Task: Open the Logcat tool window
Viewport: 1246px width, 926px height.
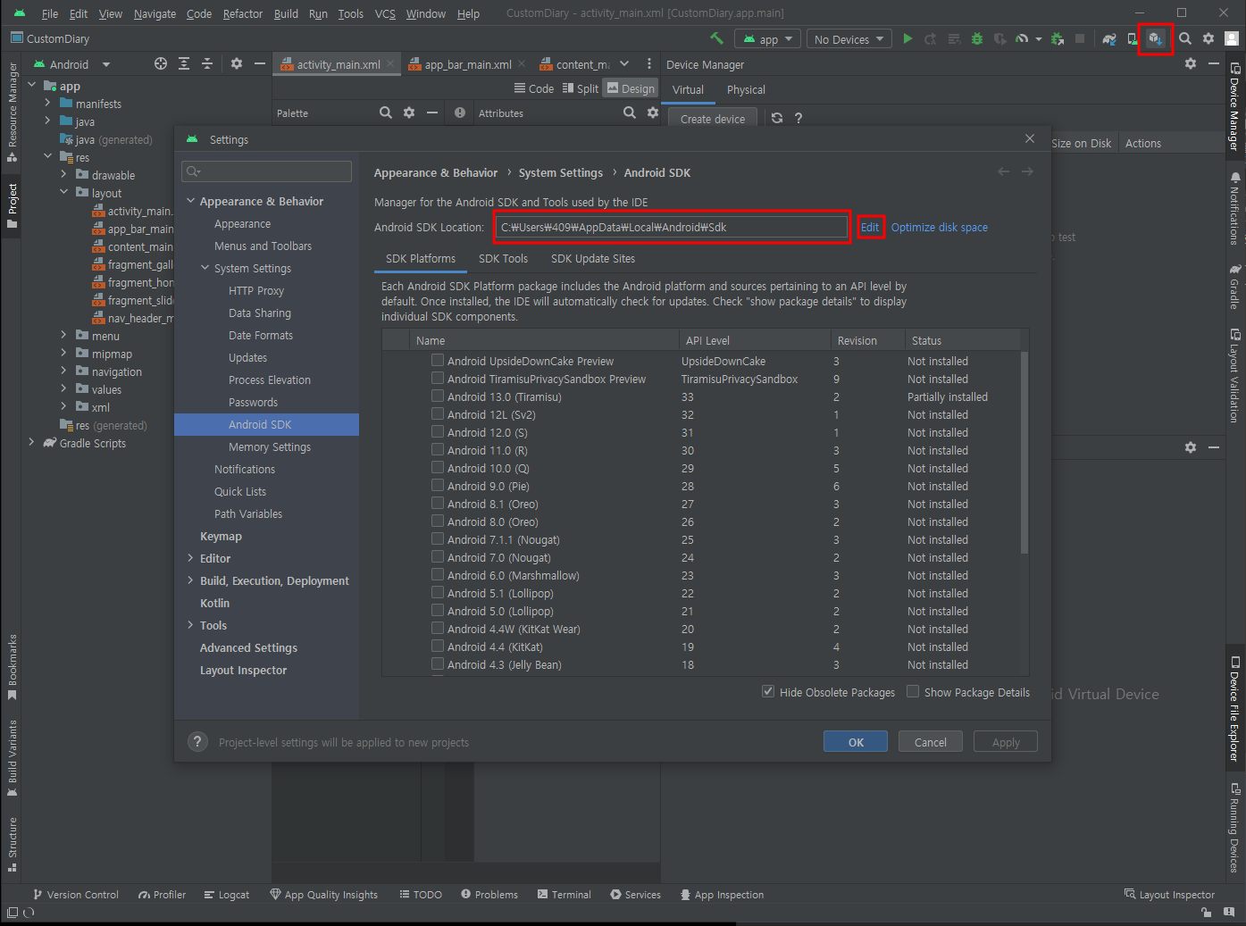Action: 227,895
